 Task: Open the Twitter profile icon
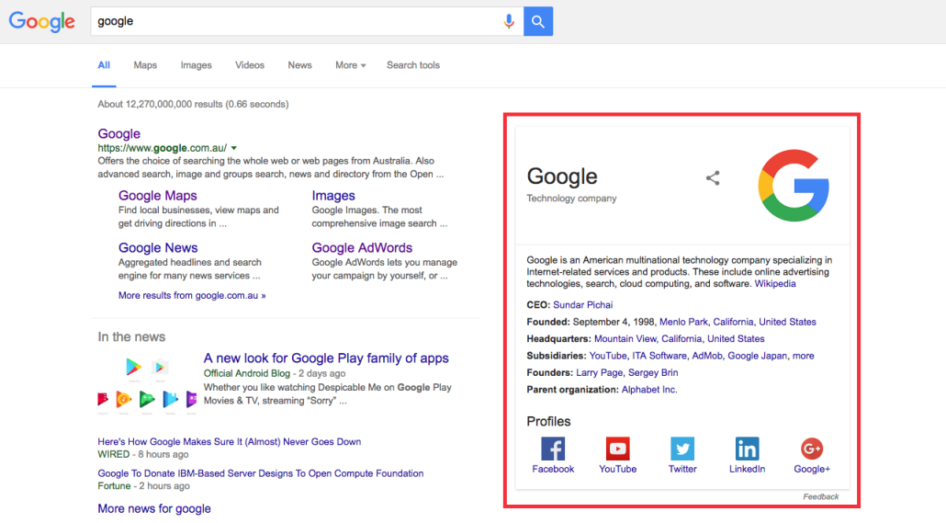[x=682, y=449]
